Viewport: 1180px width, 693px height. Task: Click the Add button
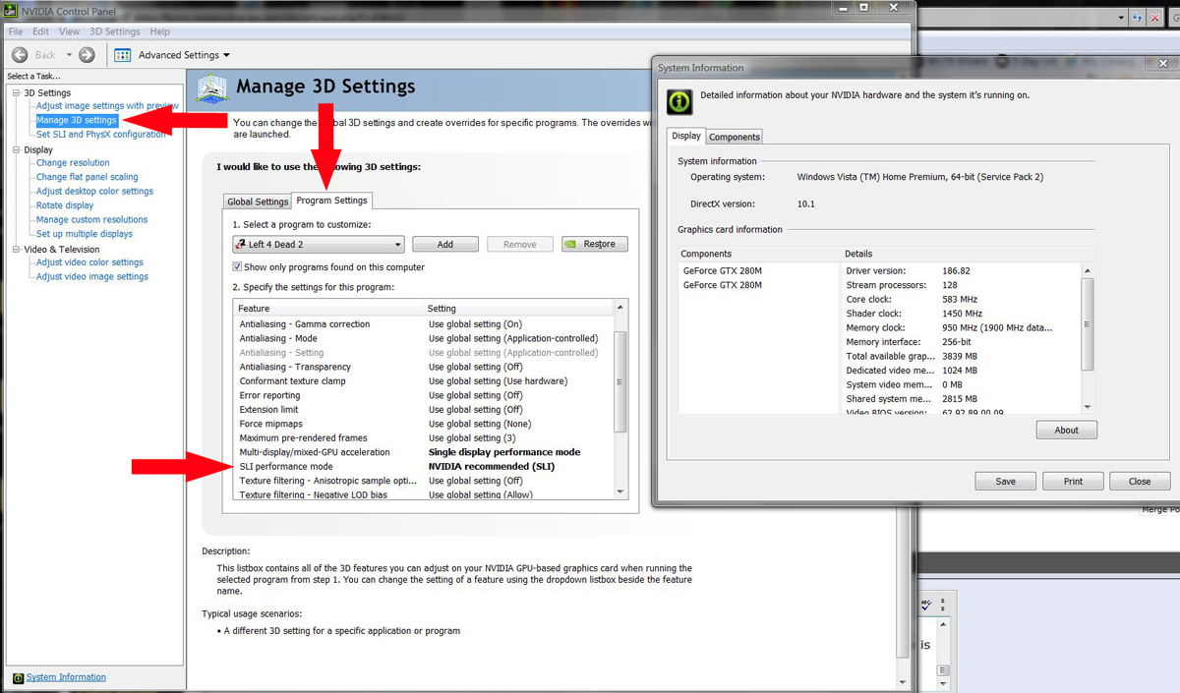[x=445, y=244]
